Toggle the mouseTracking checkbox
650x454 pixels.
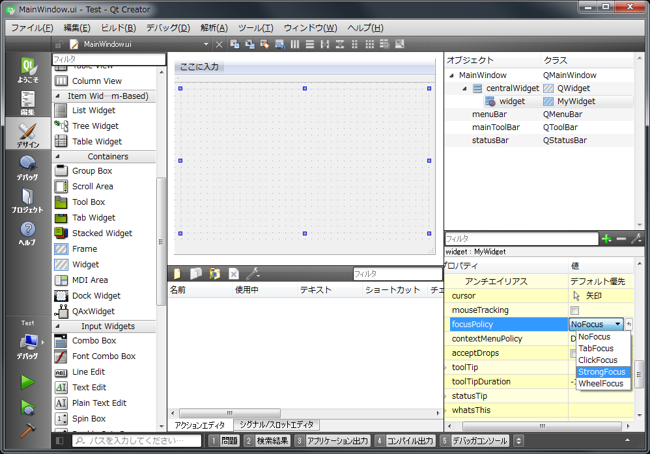(574, 310)
